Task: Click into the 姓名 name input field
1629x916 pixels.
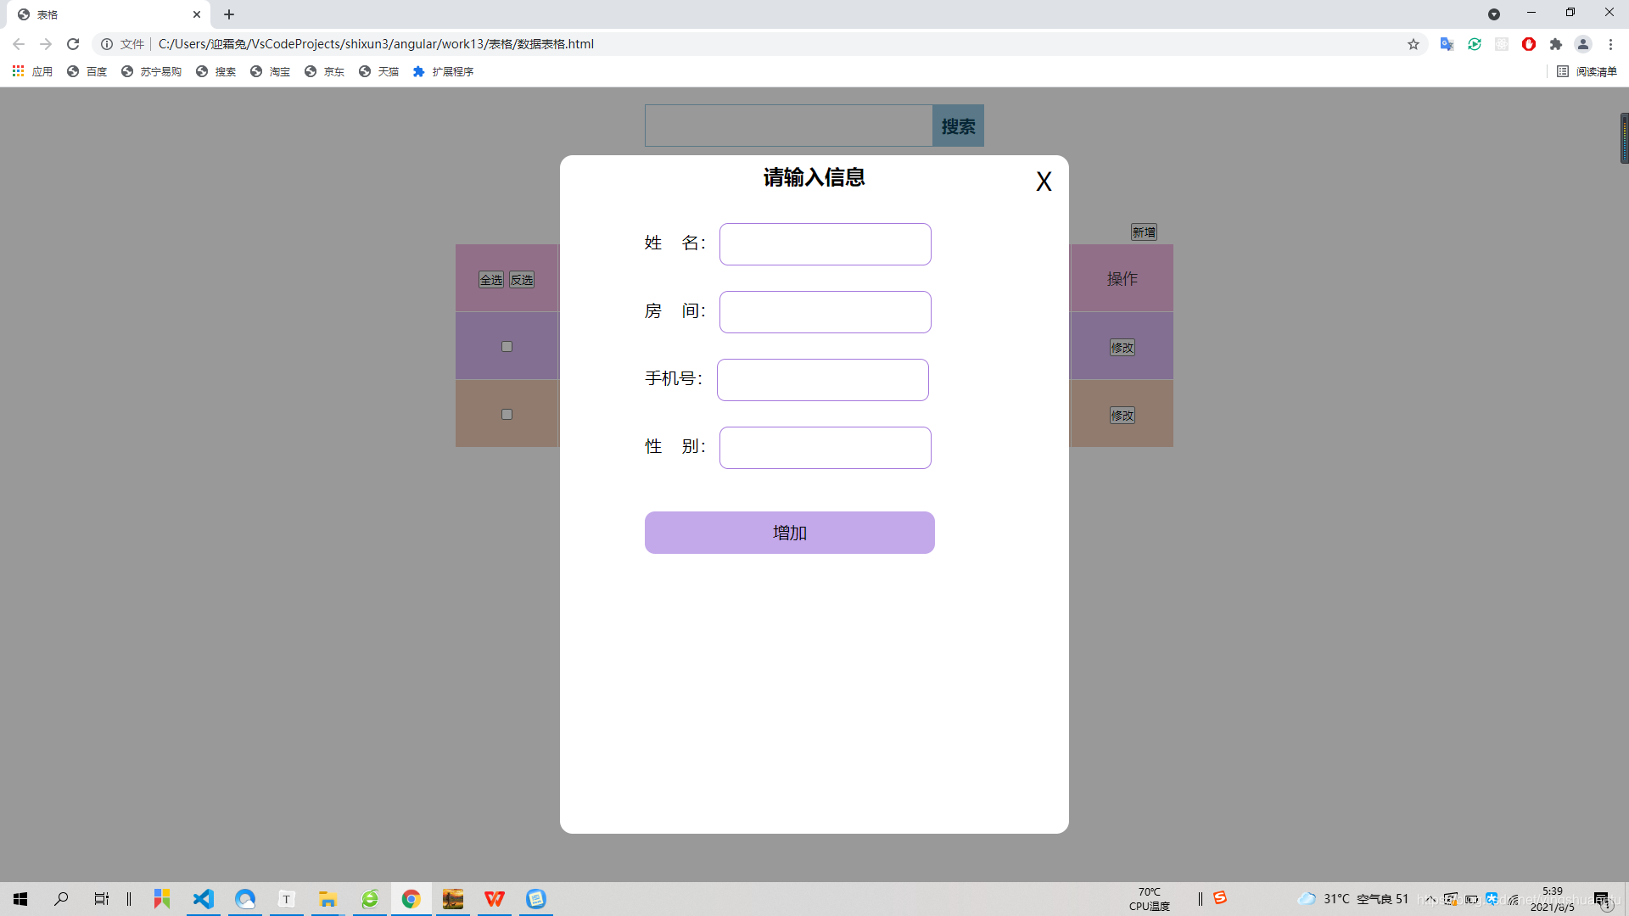Action: pos(824,244)
